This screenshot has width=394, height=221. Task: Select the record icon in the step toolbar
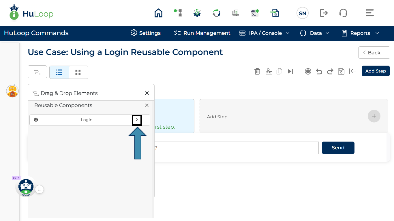(308, 71)
